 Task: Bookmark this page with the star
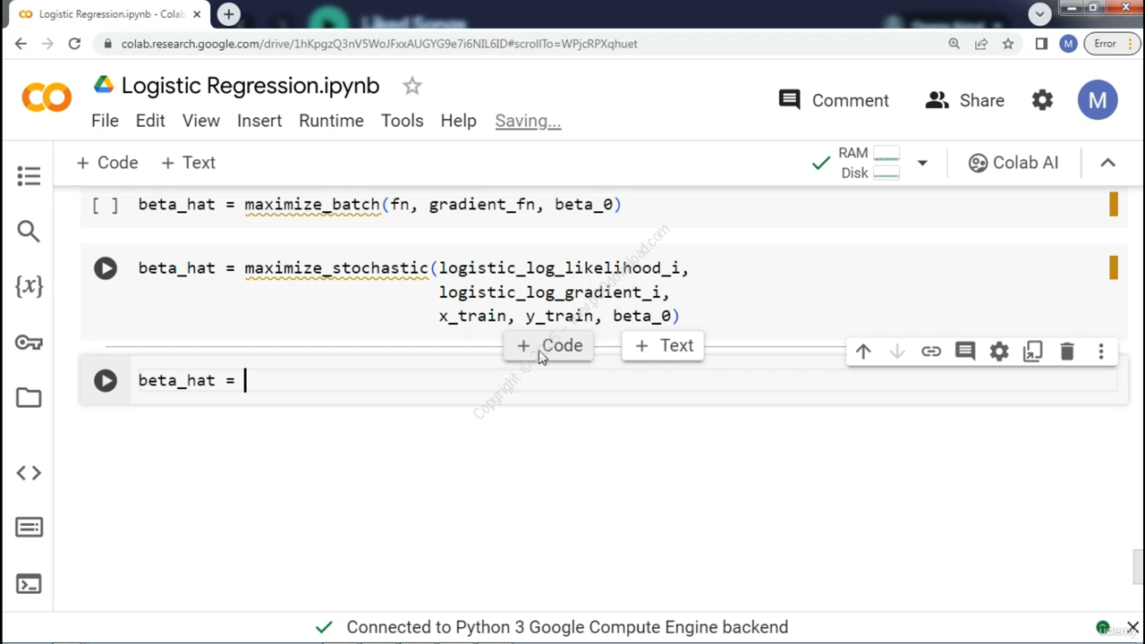coord(1008,43)
